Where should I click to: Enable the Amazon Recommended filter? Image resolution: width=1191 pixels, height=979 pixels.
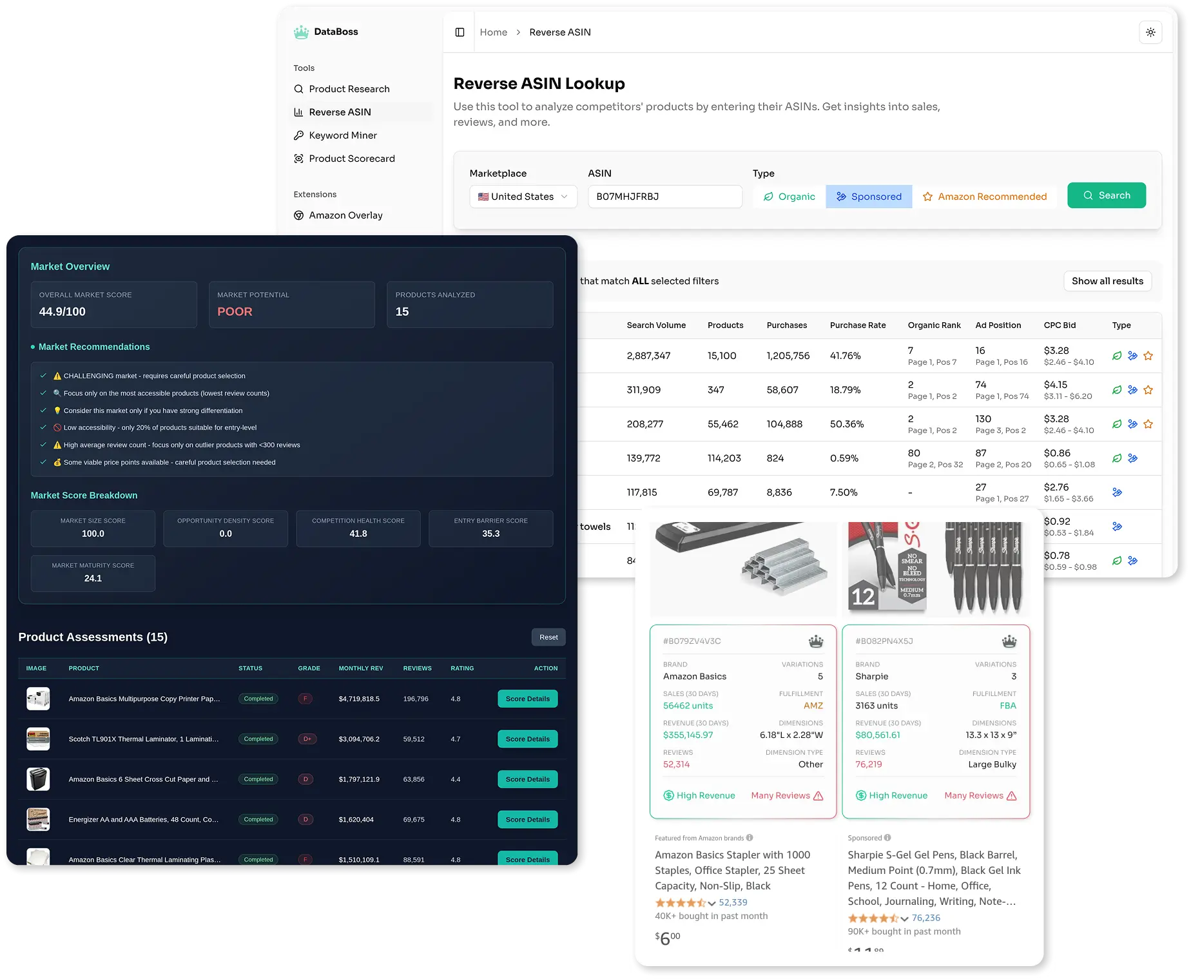pos(986,196)
